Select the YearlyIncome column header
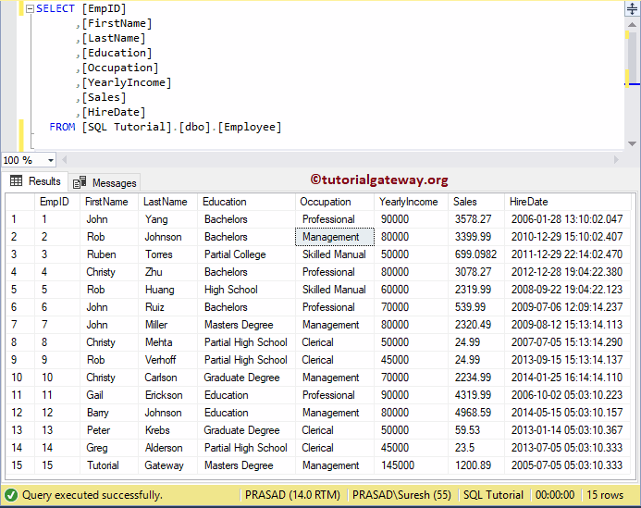This screenshot has width=641, height=508. 409,202
